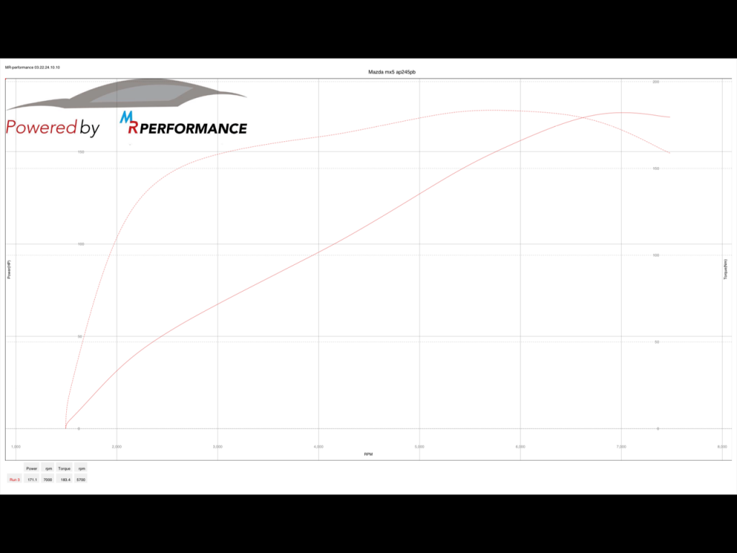Click the torque value '183.4' cell

65,479
